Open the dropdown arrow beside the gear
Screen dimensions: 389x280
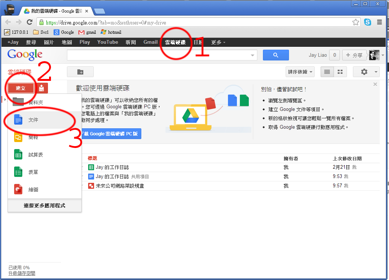coord(376,72)
